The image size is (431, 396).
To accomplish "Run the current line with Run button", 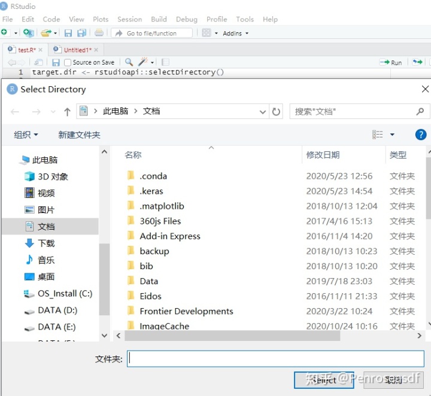I will (x=390, y=63).
